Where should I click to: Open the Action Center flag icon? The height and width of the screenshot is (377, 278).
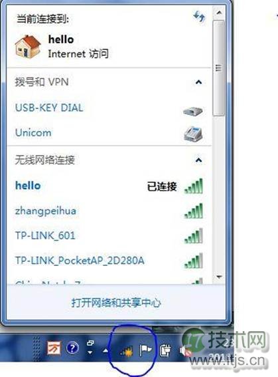(145, 350)
